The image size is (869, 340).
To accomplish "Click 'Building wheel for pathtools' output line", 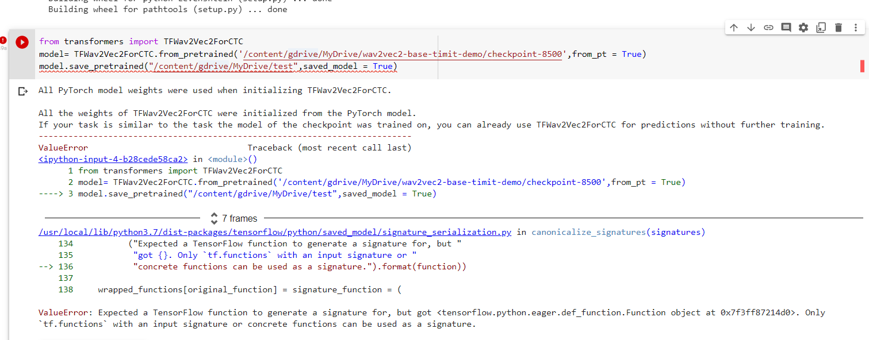I will (x=168, y=9).
